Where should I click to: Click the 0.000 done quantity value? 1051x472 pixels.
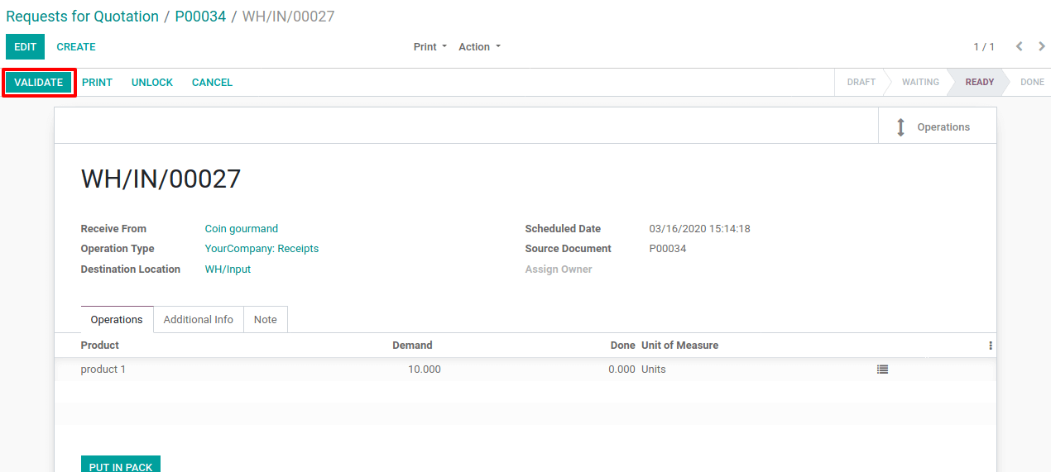(621, 369)
